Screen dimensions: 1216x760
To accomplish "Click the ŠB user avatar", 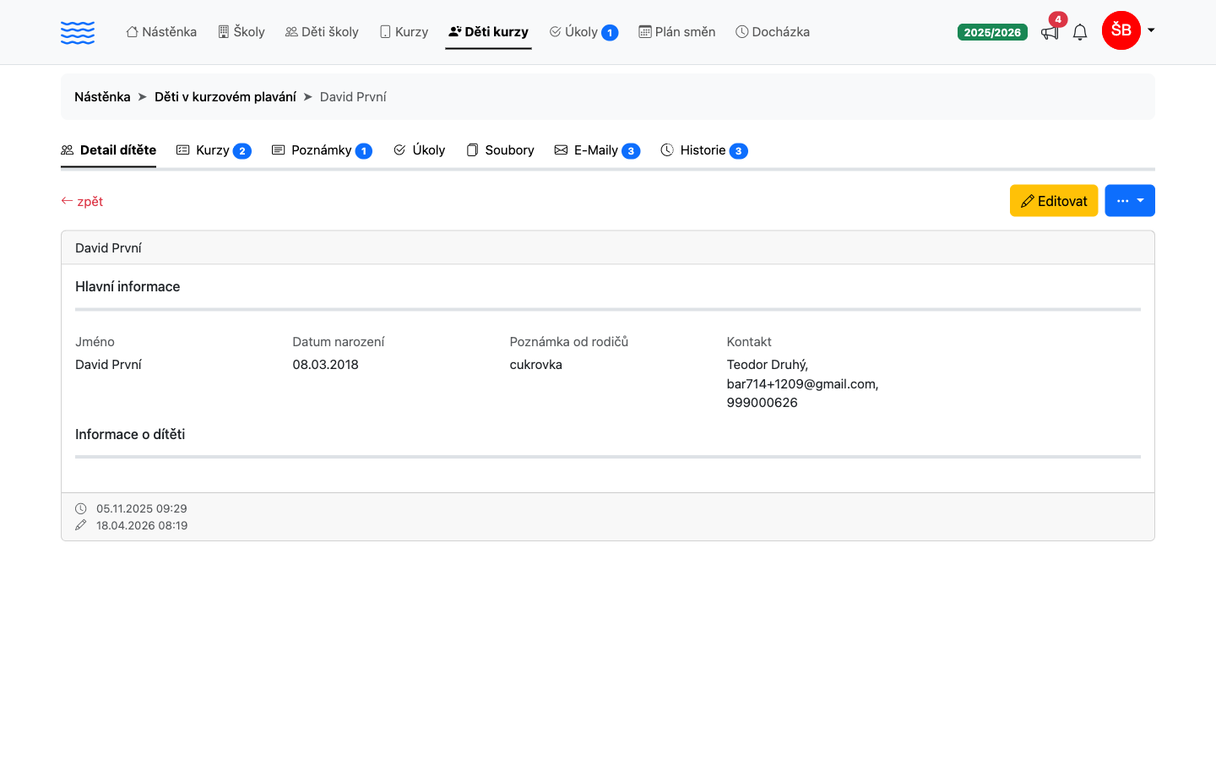I will (x=1121, y=30).
